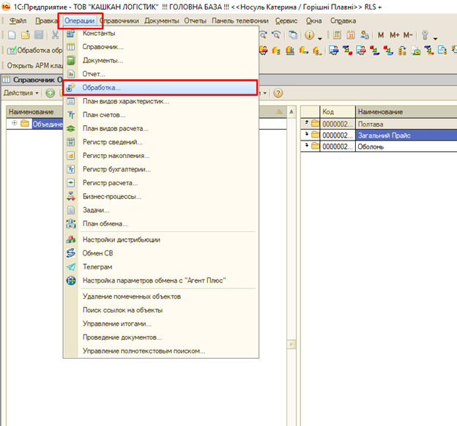Choose Регистр накопления... entry

point(161,156)
